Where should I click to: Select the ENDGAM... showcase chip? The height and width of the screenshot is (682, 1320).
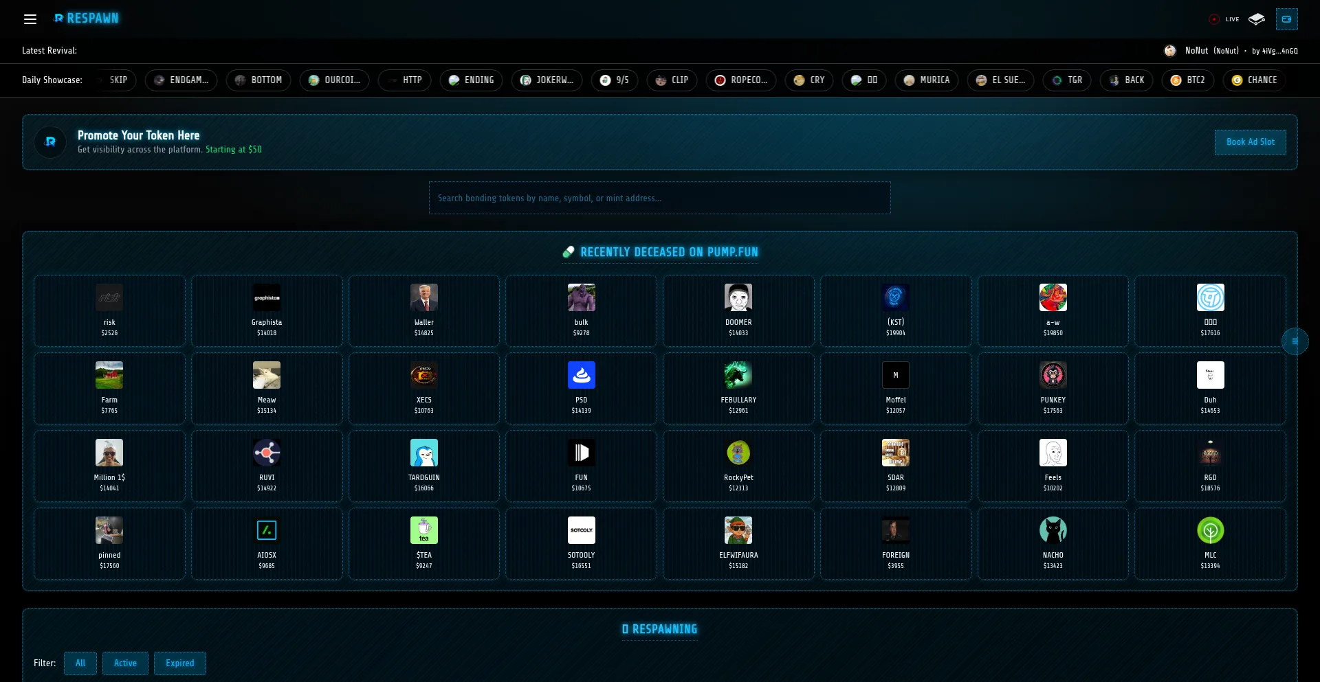[181, 80]
